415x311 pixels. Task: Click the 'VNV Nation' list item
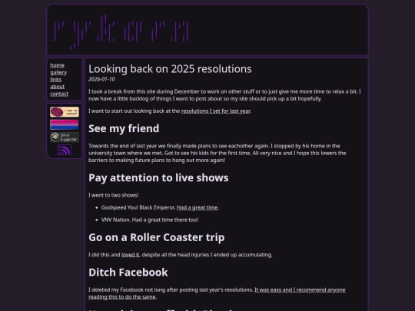click(150, 220)
